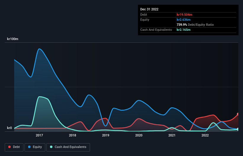Click the kr19.504m debt value
The width and height of the screenshot is (243, 156).
[x=184, y=15]
